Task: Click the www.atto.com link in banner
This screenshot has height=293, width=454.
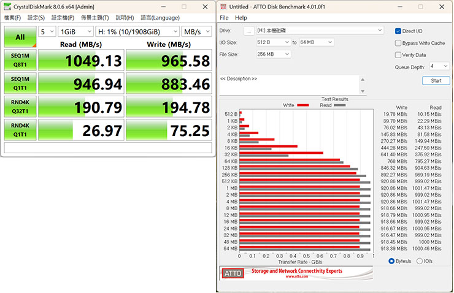Action: click(297, 276)
